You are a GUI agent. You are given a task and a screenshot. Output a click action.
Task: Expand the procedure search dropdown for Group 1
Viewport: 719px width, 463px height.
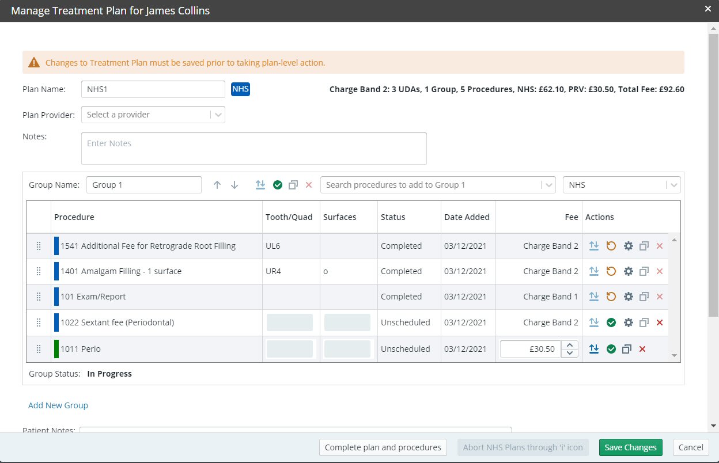pos(548,185)
